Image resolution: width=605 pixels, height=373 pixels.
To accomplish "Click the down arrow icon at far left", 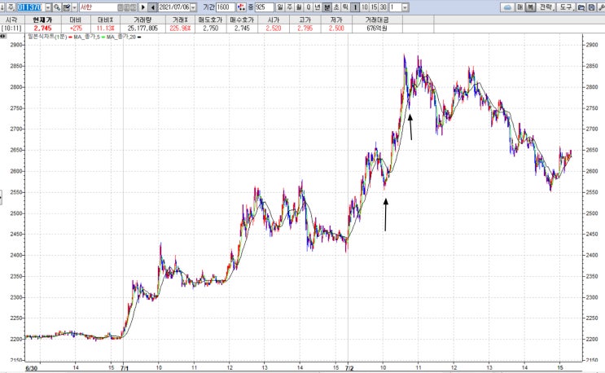I will coord(2,7).
